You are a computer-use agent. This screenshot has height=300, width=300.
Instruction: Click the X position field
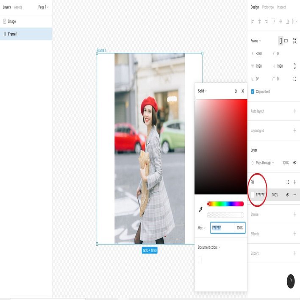pos(259,53)
